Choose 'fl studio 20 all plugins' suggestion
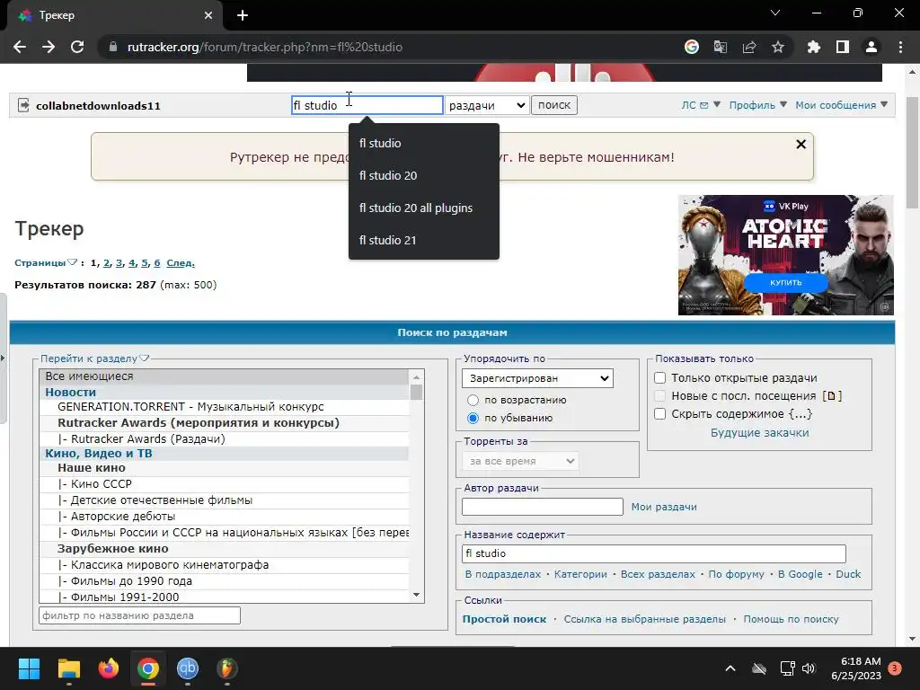The image size is (920, 690). click(424, 208)
